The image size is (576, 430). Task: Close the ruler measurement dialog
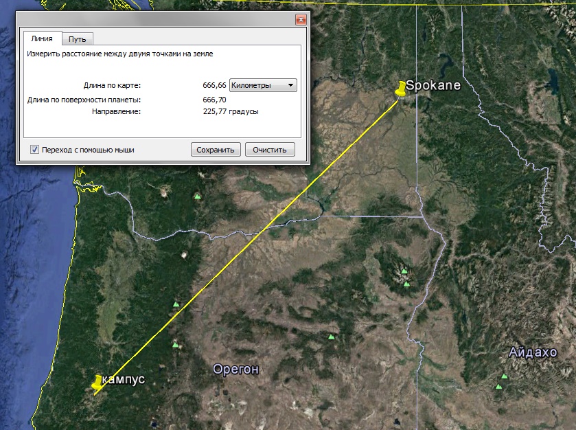tap(301, 19)
